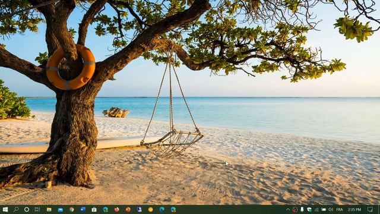Viewport: 380px width, 214px height.
Task: Click the battery status tray icon
Action: 324,210
